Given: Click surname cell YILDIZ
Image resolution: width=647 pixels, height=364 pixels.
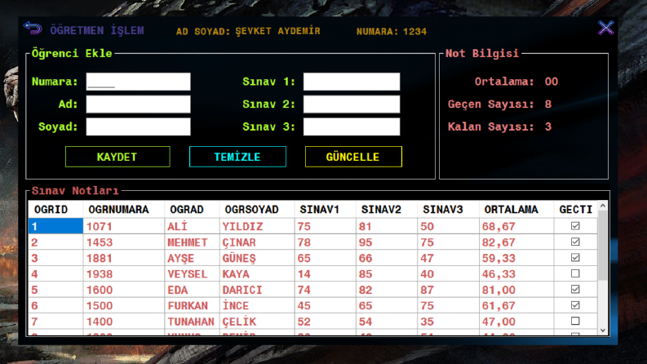Looking at the screenshot, I should [257, 226].
